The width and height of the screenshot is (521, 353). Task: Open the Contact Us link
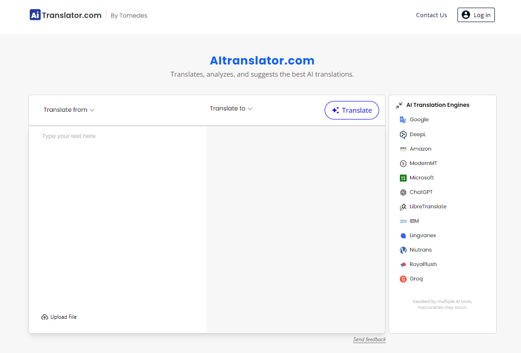pos(431,15)
